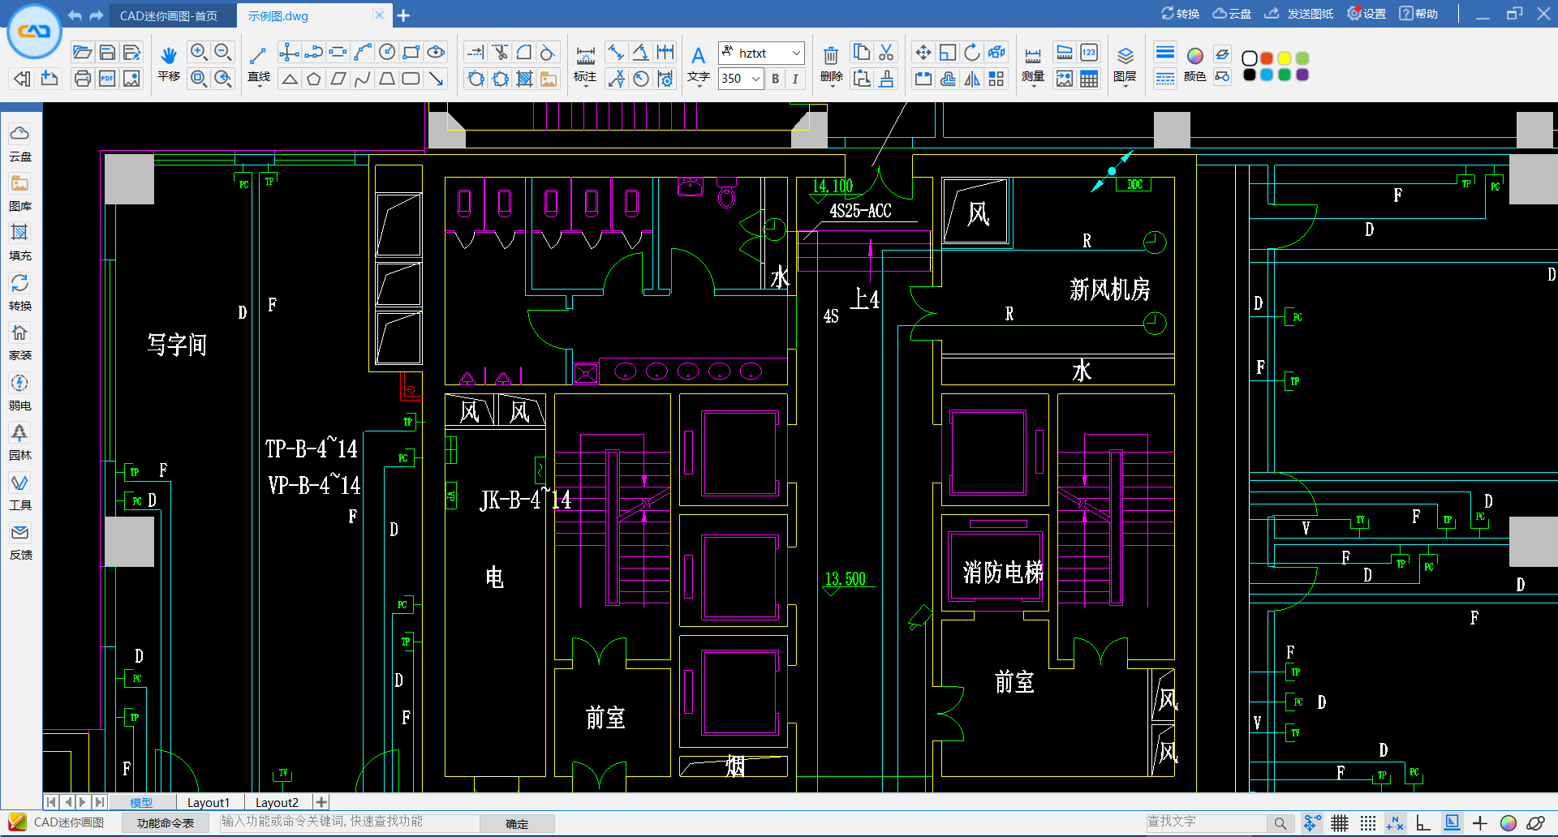
Task: Expand the Layers (图层) dropdown arrow
Action: [1125, 86]
